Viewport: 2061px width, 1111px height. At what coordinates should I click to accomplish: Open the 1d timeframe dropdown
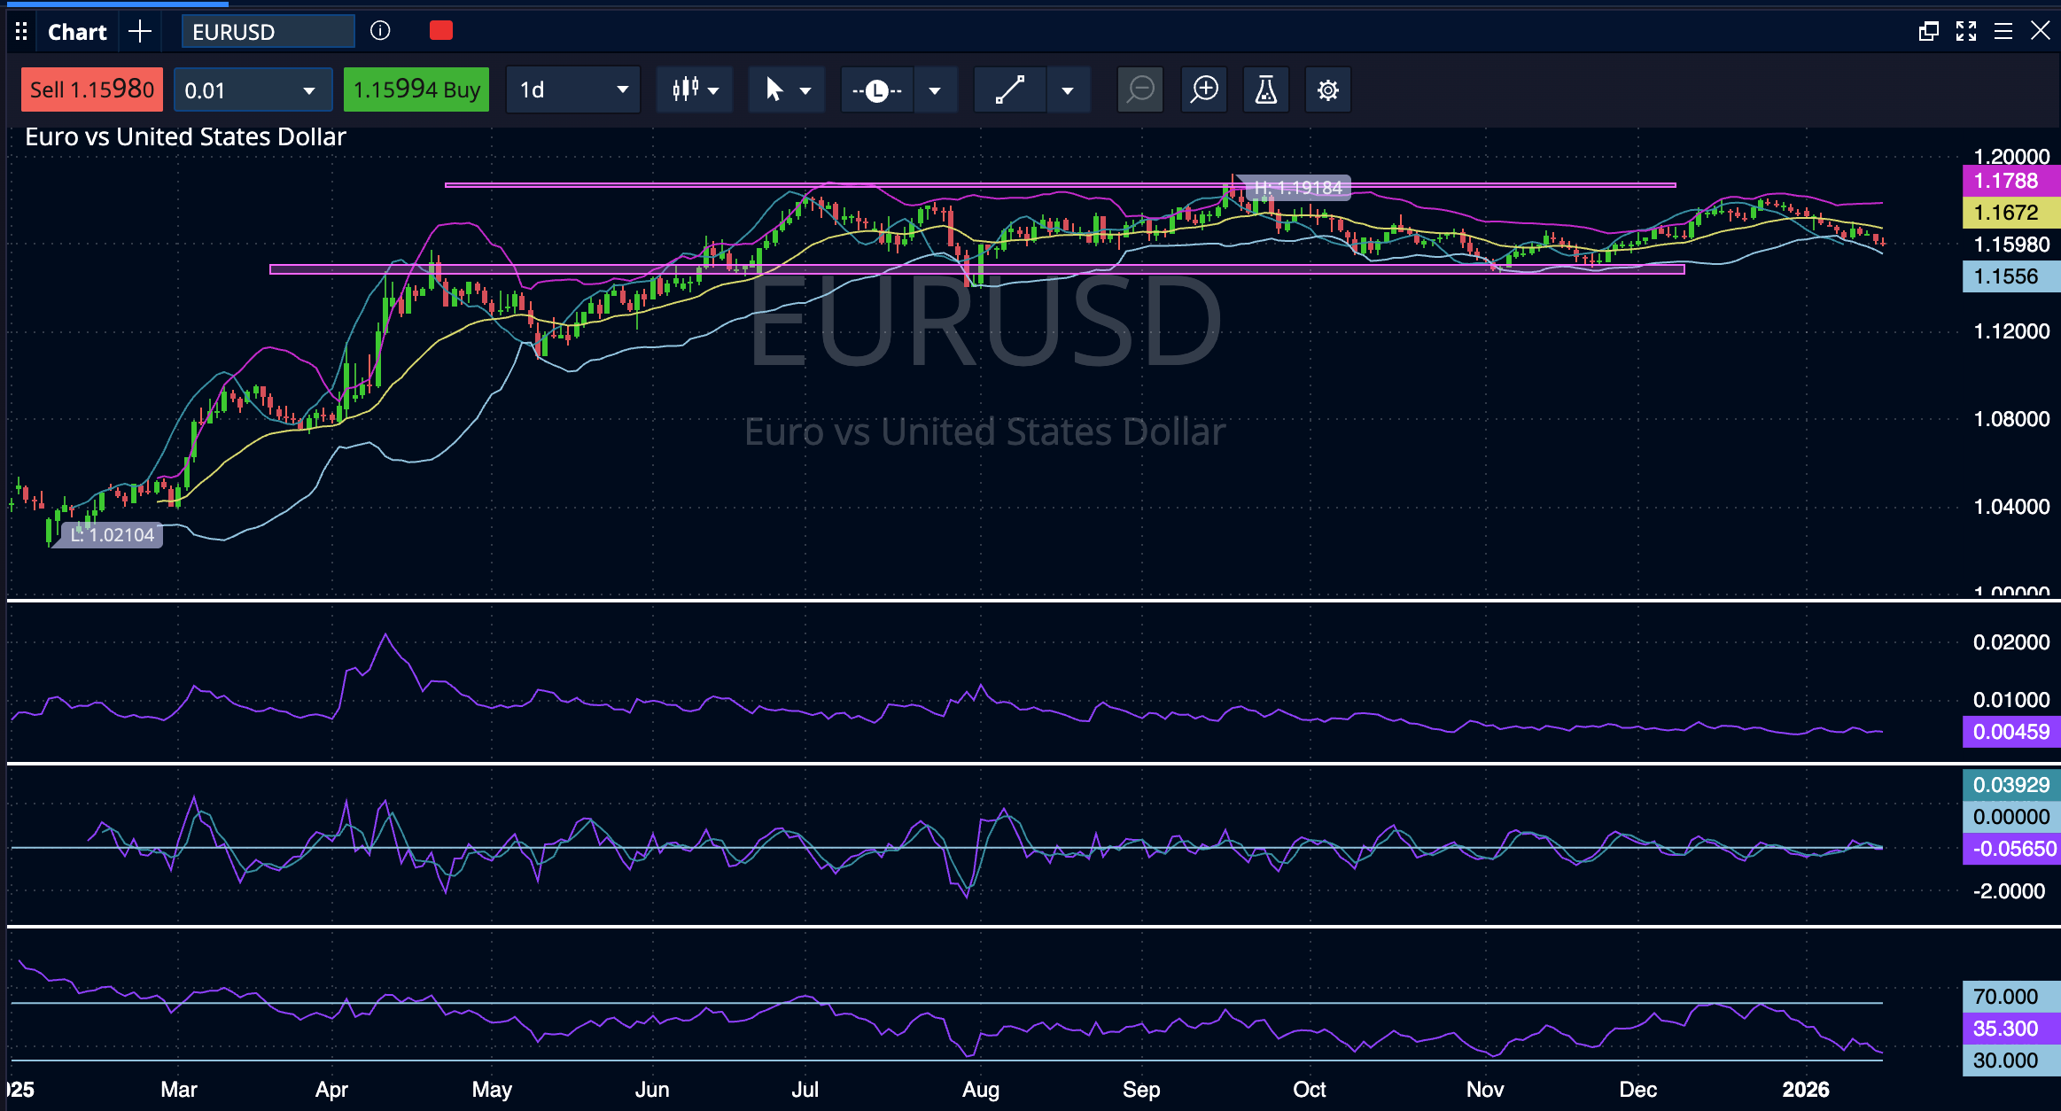click(572, 89)
